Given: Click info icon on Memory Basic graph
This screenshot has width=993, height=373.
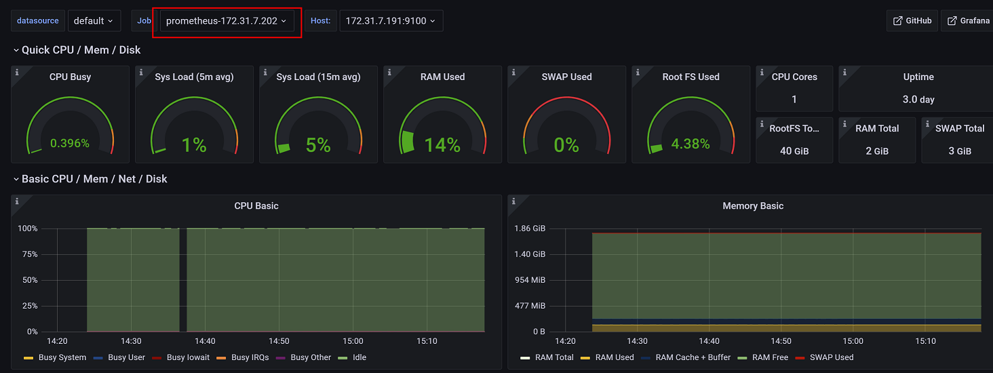Looking at the screenshot, I should click(513, 201).
